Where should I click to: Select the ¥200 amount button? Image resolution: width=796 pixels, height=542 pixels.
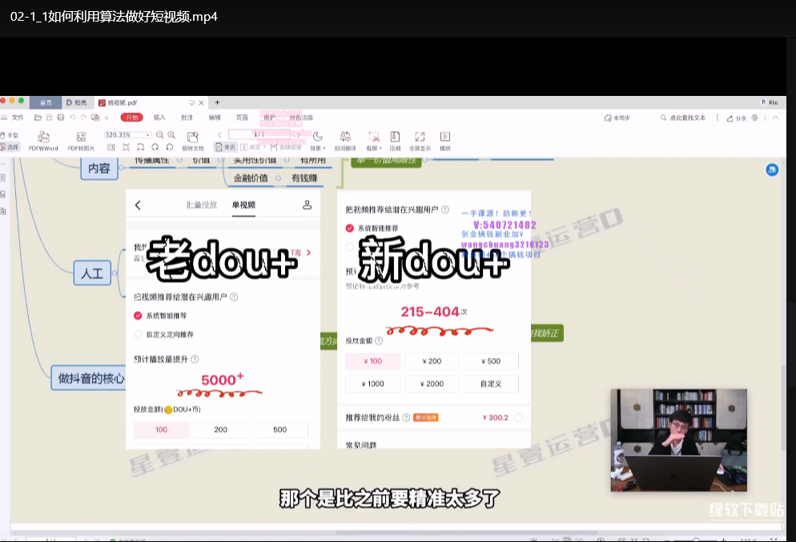tap(432, 361)
